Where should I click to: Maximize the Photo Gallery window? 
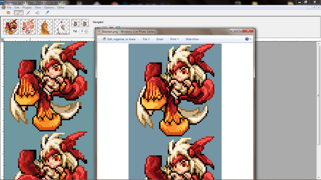[x=239, y=30]
